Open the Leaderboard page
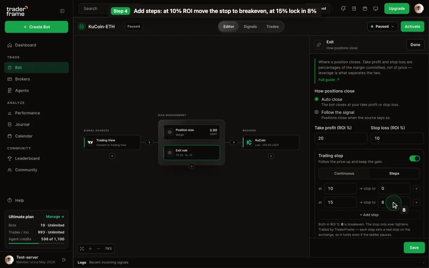Screen dimensions: 429x268 [x=36, y=158]
